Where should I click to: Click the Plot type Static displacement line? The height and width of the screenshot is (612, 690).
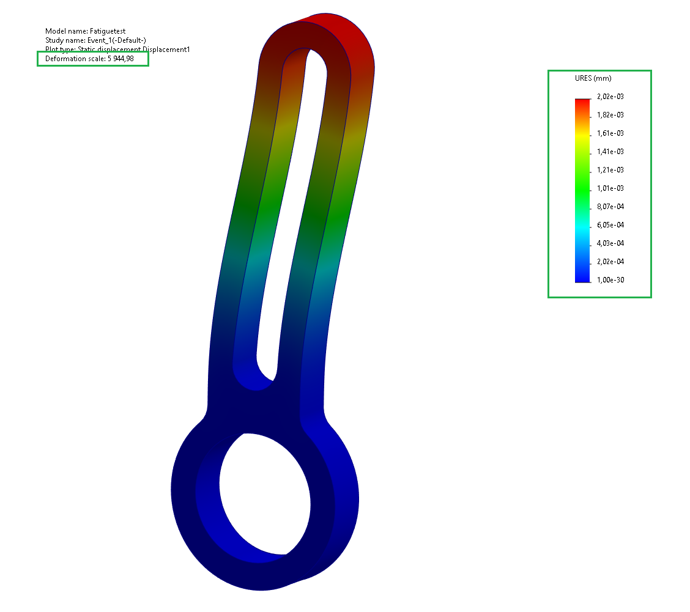[x=117, y=50]
